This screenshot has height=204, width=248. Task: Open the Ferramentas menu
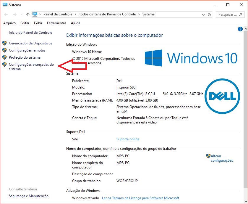coord(56,23)
